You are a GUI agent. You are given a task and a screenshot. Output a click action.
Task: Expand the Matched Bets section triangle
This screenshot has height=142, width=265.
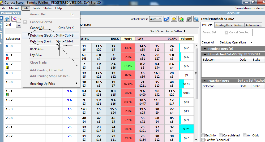tap(205, 81)
